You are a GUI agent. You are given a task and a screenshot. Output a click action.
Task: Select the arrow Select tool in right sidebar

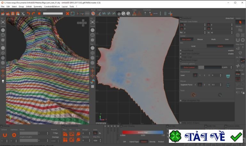click(x=240, y=22)
